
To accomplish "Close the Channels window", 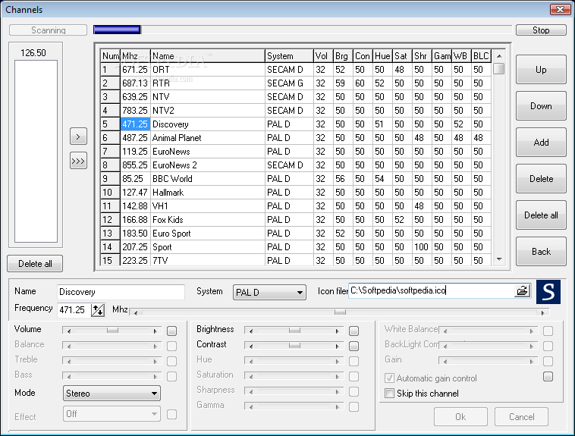I will (560, 10).
